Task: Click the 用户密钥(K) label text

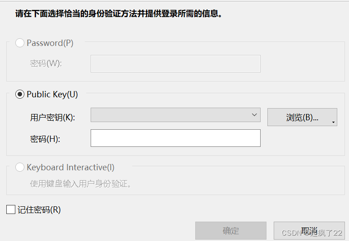Action: pos(52,118)
